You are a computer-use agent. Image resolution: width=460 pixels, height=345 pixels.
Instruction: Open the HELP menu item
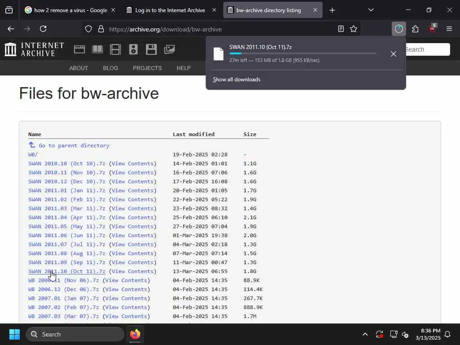183,68
